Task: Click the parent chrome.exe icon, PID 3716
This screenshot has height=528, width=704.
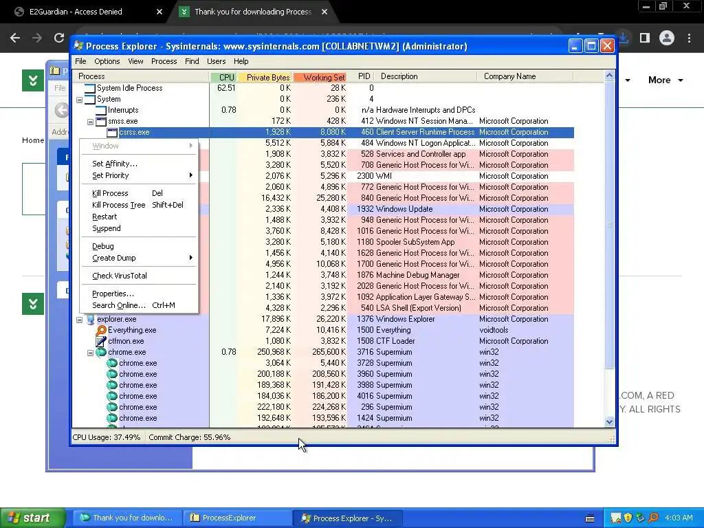Action: (x=102, y=353)
